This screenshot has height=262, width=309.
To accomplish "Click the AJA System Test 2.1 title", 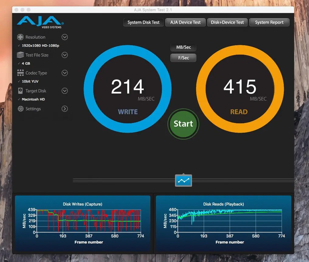I will pyautogui.click(x=153, y=10).
